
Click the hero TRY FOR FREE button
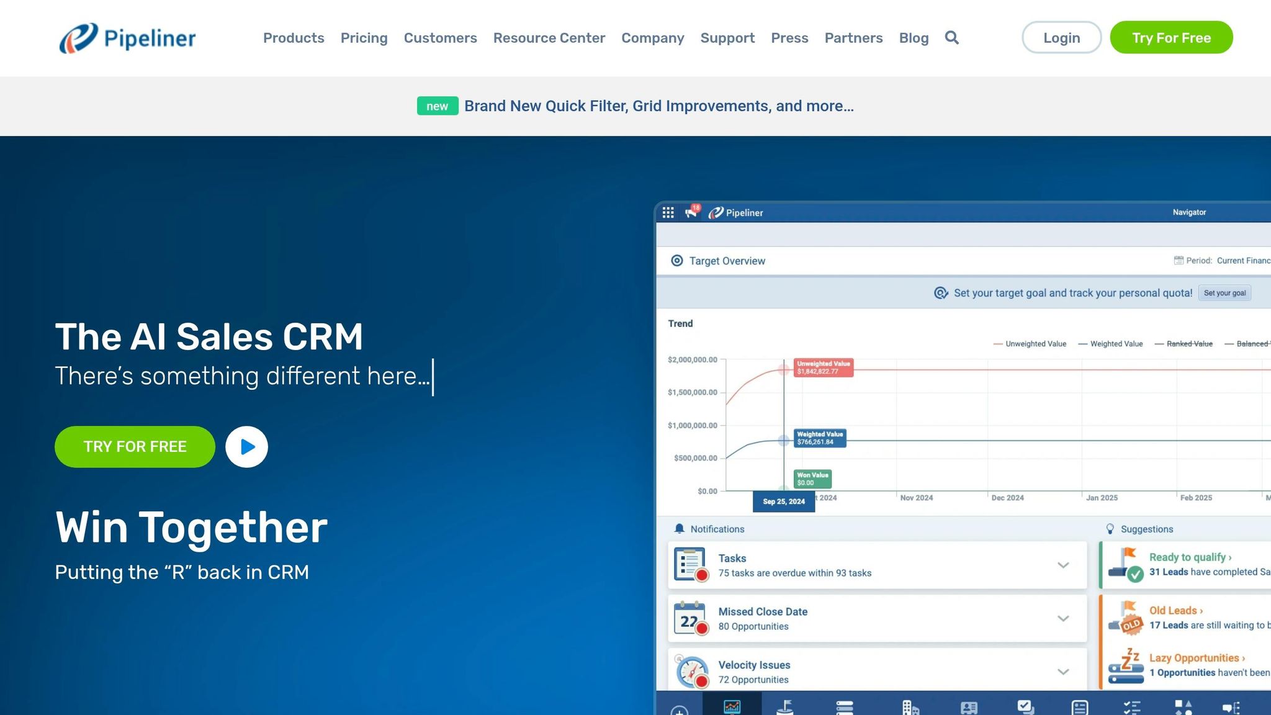click(135, 447)
